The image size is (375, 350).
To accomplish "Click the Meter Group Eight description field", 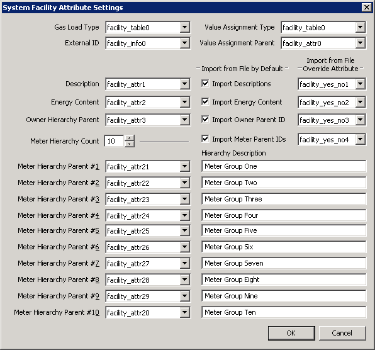I will 284,279.
